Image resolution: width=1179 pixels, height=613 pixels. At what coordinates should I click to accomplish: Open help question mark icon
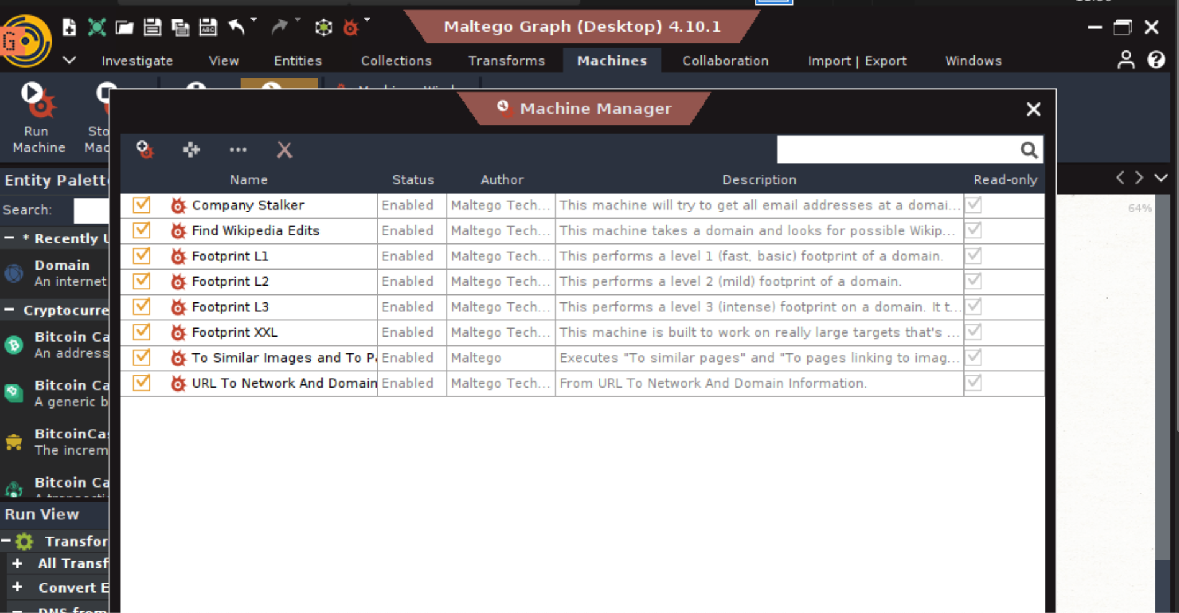tap(1156, 60)
